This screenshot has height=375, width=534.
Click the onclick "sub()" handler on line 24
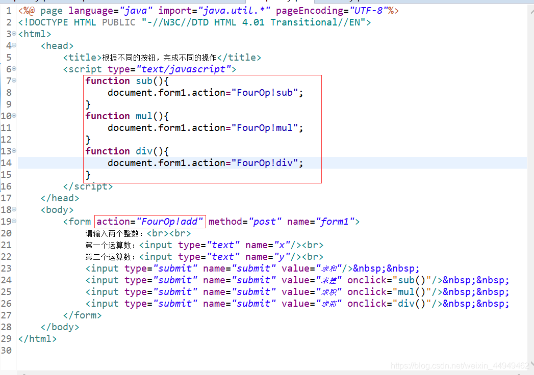(412, 280)
